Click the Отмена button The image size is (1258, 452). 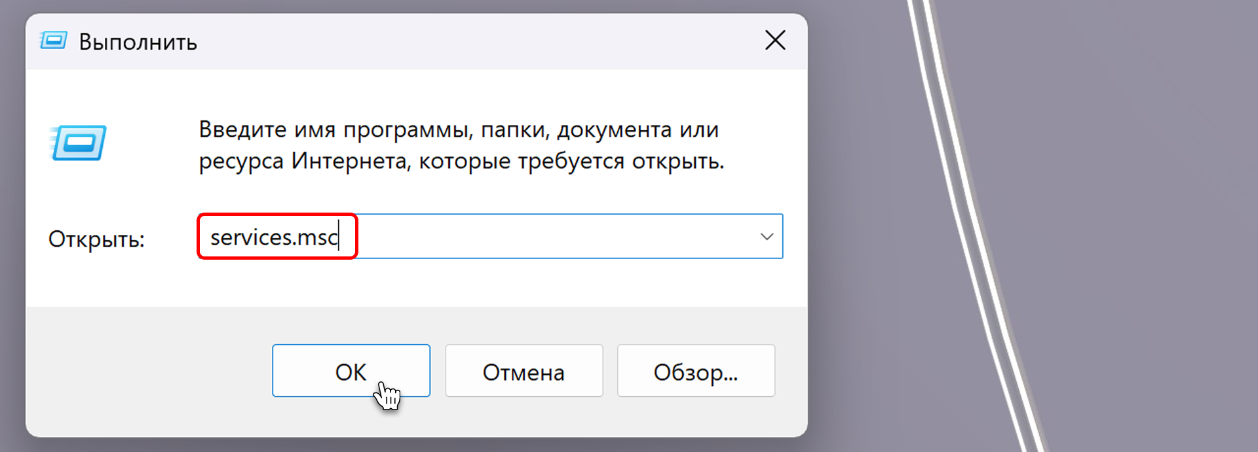coord(524,371)
